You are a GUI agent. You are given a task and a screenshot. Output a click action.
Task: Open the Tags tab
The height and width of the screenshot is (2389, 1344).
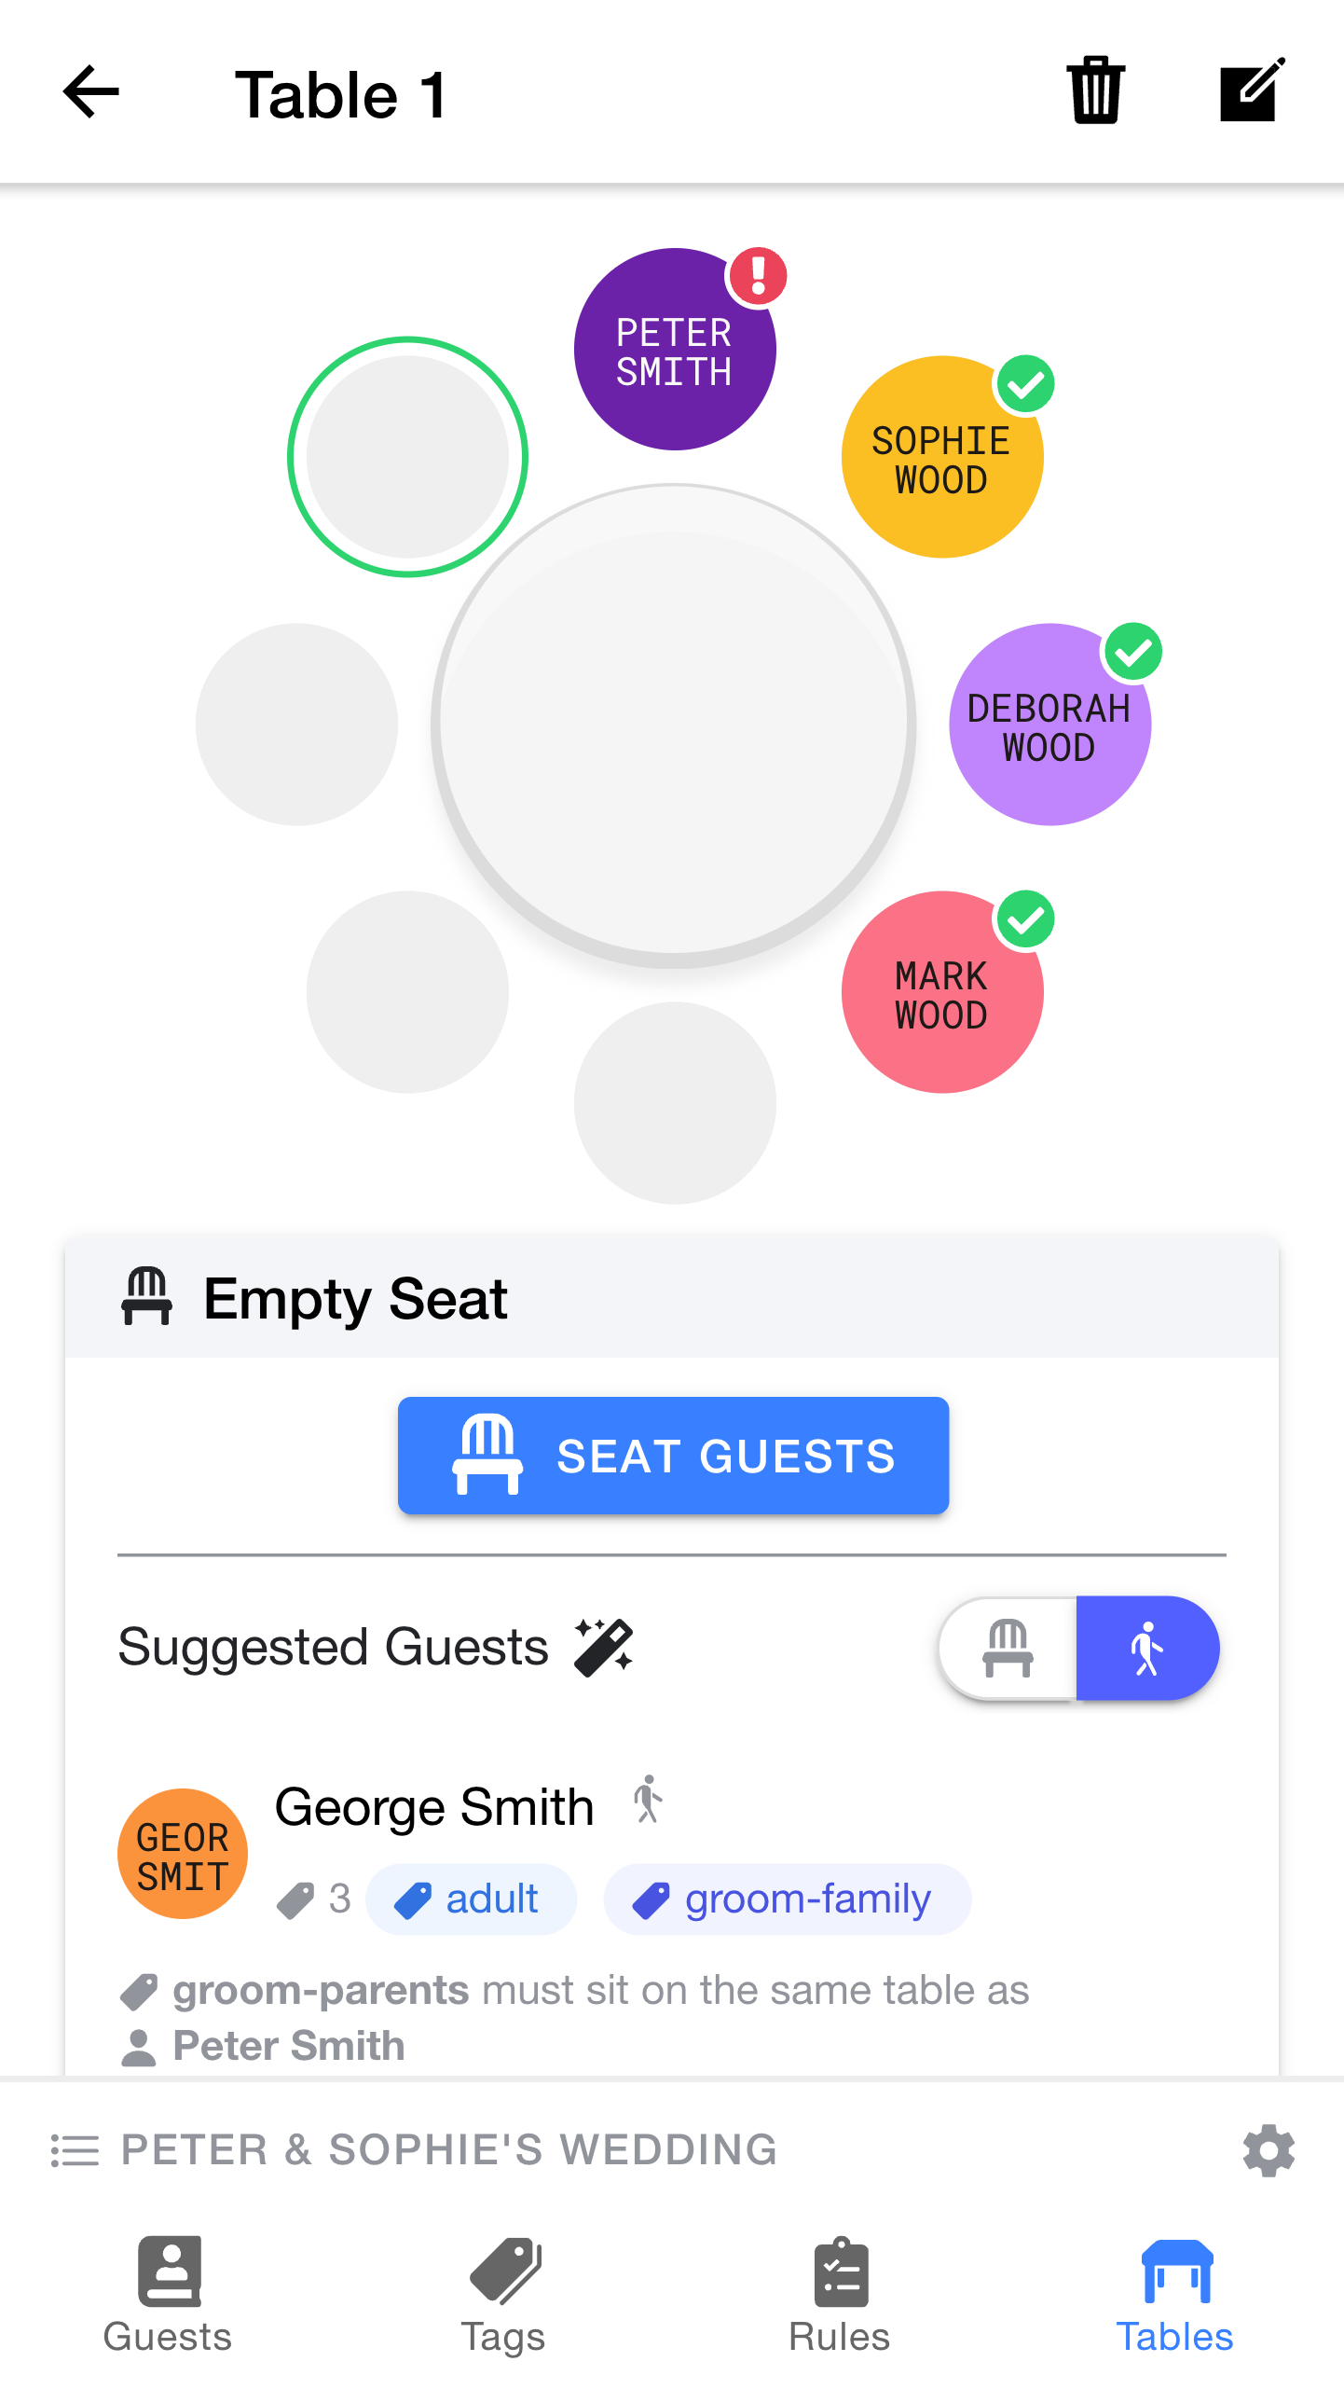(503, 2296)
